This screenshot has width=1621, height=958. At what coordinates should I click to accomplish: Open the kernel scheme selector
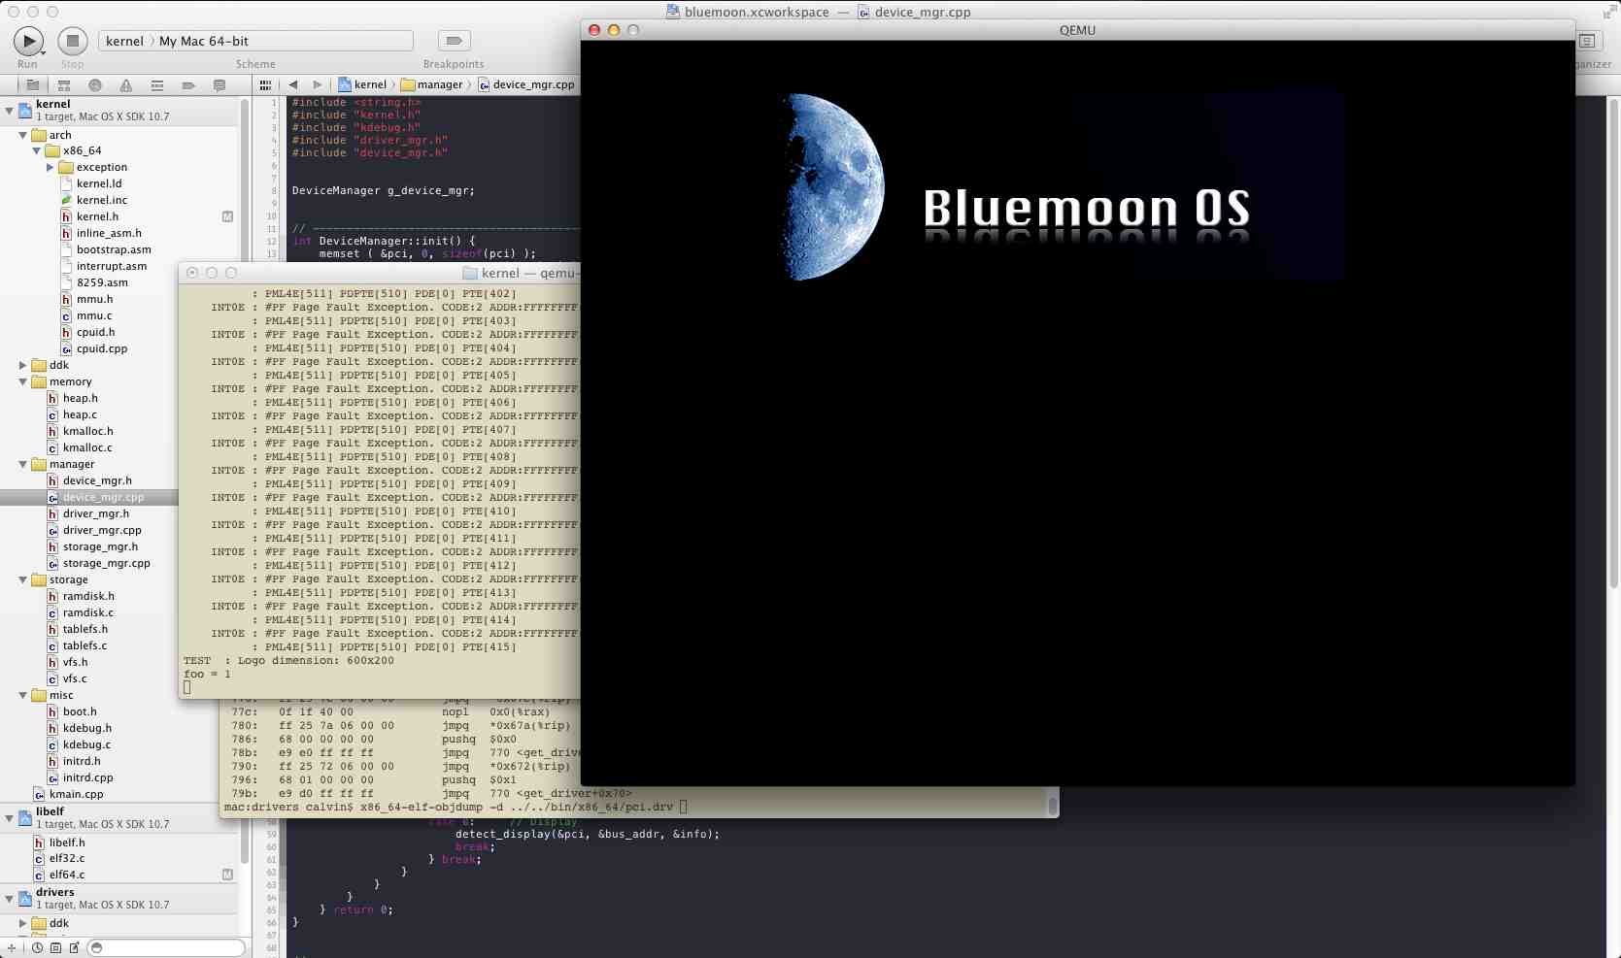pos(124,41)
